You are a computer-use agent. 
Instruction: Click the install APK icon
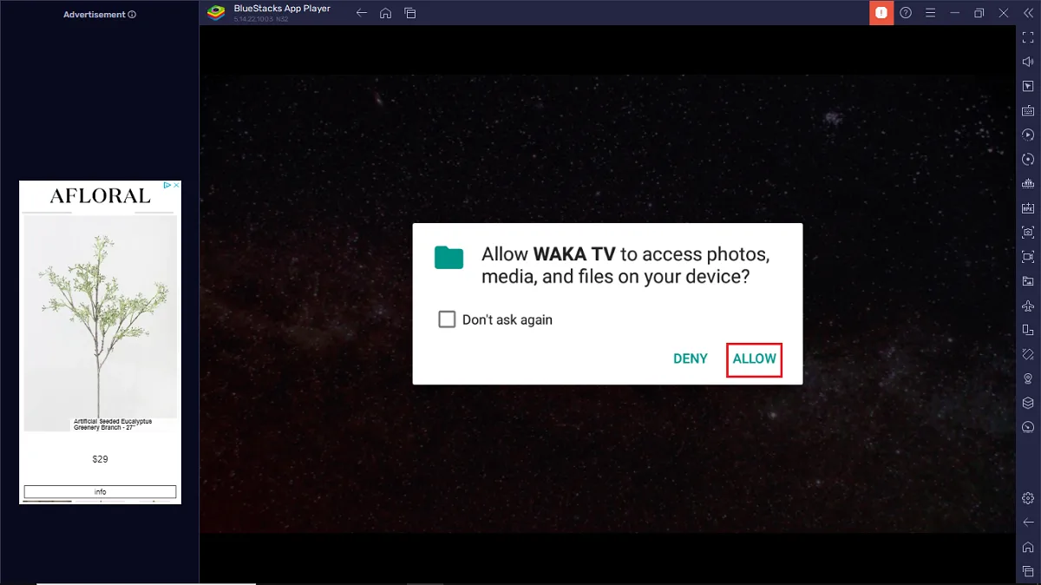click(x=1028, y=207)
